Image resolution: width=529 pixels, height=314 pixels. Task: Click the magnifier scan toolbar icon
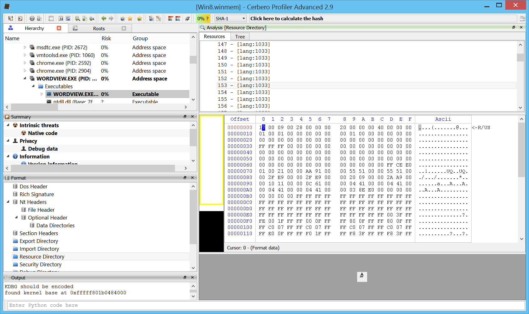[x=77, y=18]
